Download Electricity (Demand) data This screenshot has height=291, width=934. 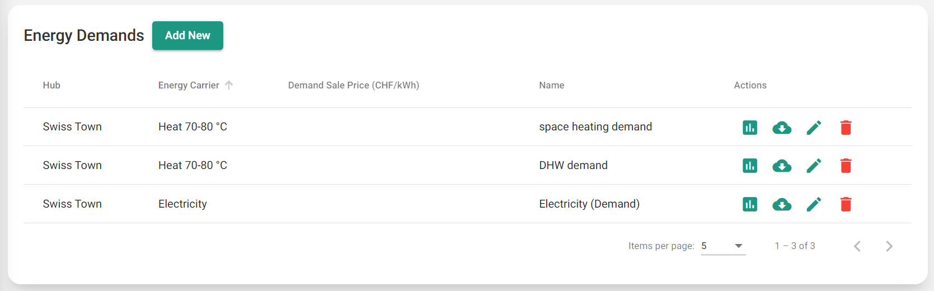782,204
